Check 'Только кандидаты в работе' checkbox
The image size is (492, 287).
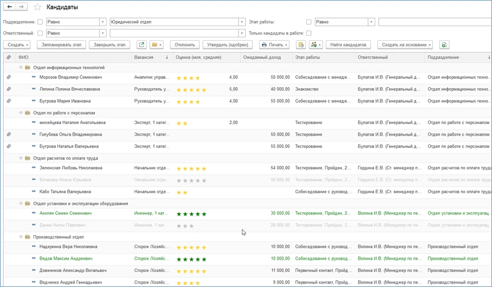(x=309, y=34)
